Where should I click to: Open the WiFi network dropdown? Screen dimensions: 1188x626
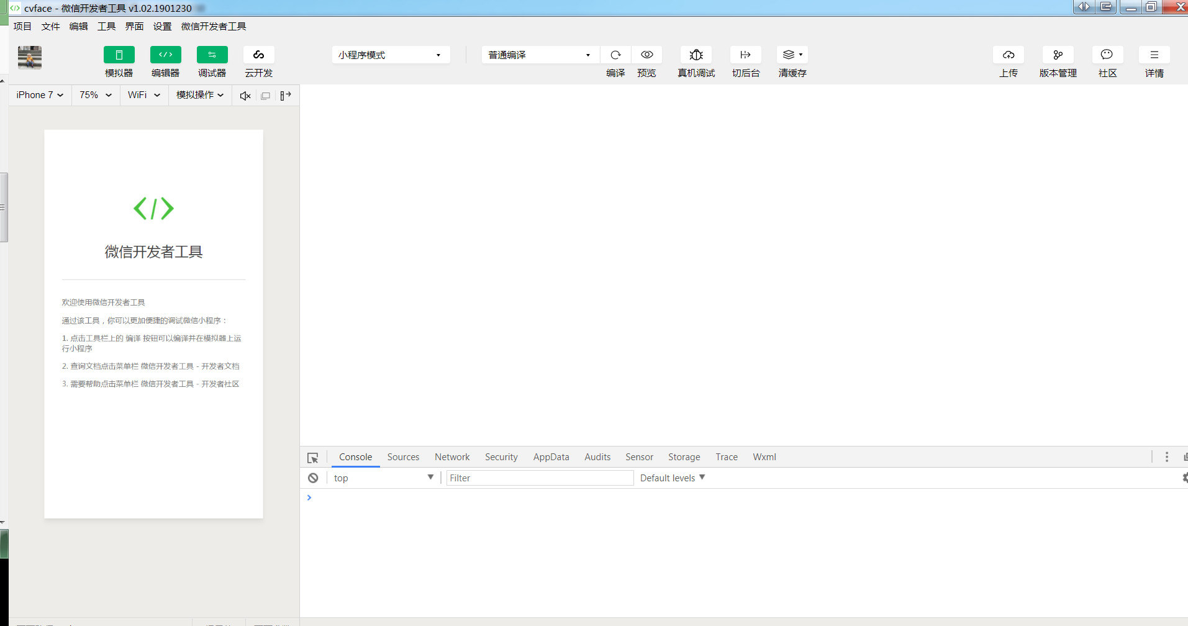(x=144, y=95)
